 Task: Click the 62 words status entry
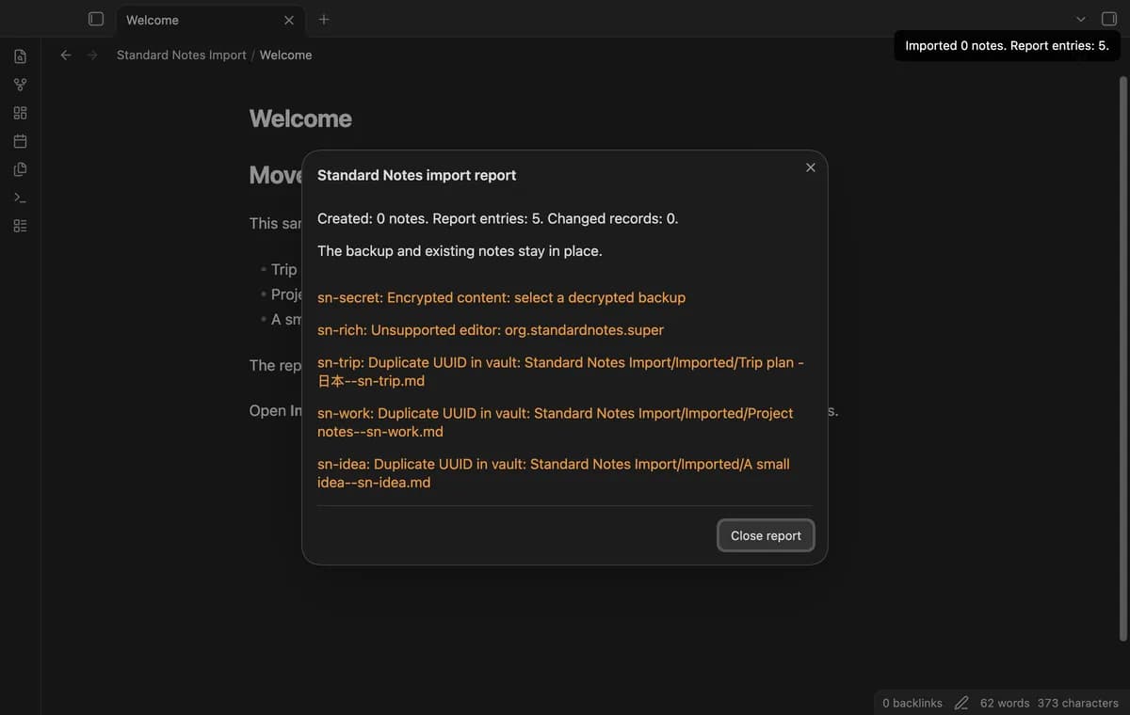[1005, 703]
